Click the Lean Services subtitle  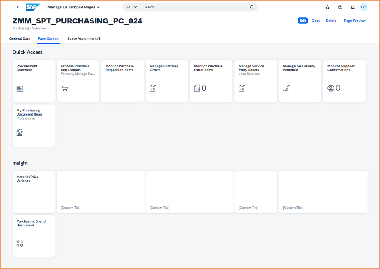(x=249, y=74)
